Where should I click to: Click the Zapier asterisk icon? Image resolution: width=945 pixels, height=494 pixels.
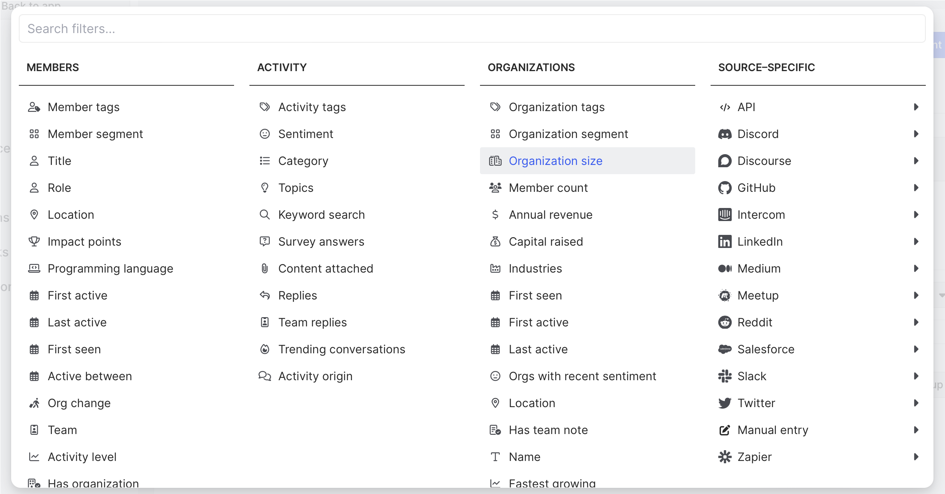[725, 457]
